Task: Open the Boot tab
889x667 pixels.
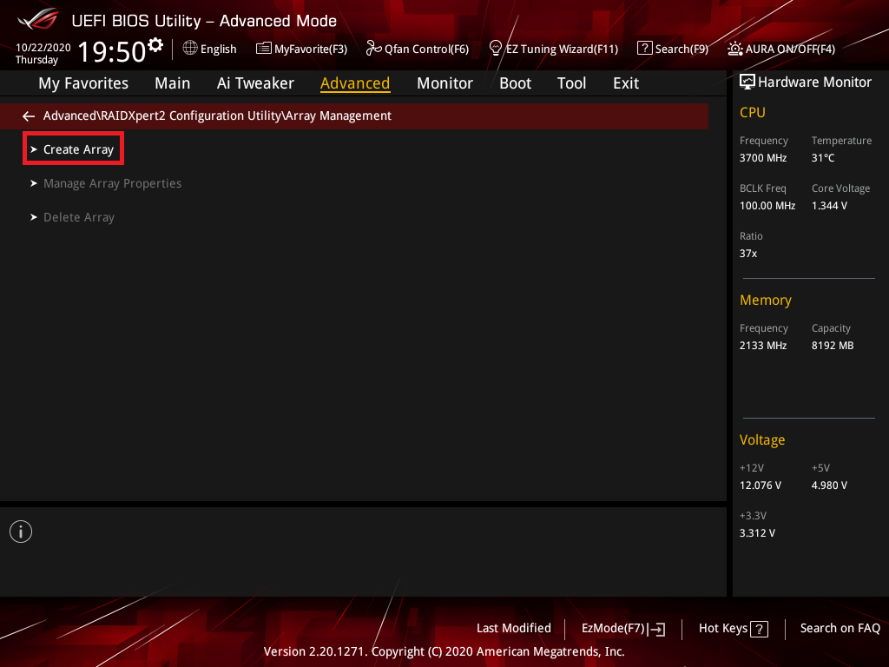Action: pos(515,83)
